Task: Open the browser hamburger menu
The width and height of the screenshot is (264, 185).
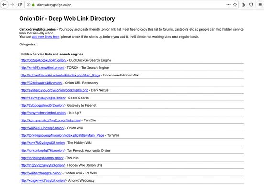Action: click(x=260, y=5)
